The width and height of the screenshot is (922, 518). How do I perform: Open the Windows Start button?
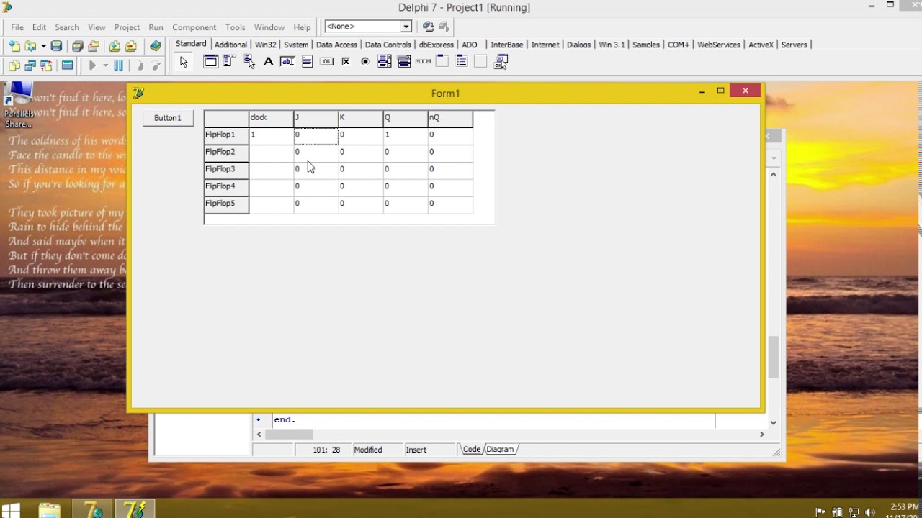[12, 511]
